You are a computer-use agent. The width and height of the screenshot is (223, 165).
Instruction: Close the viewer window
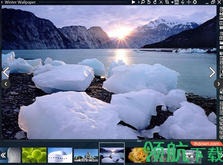pyautogui.click(x=219, y=2)
